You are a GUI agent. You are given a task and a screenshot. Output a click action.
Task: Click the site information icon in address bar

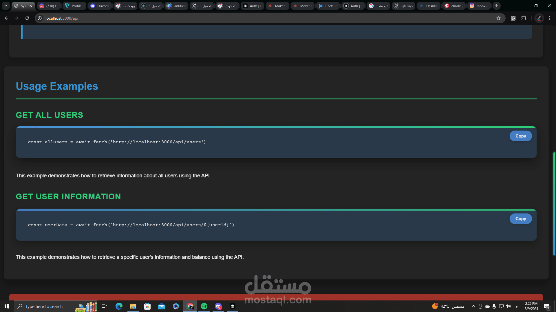(x=40, y=18)
